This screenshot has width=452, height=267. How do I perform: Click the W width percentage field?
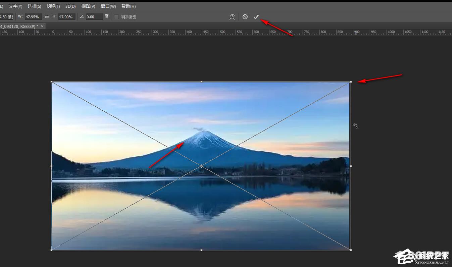pyautogui.click(x=33, y=17)
